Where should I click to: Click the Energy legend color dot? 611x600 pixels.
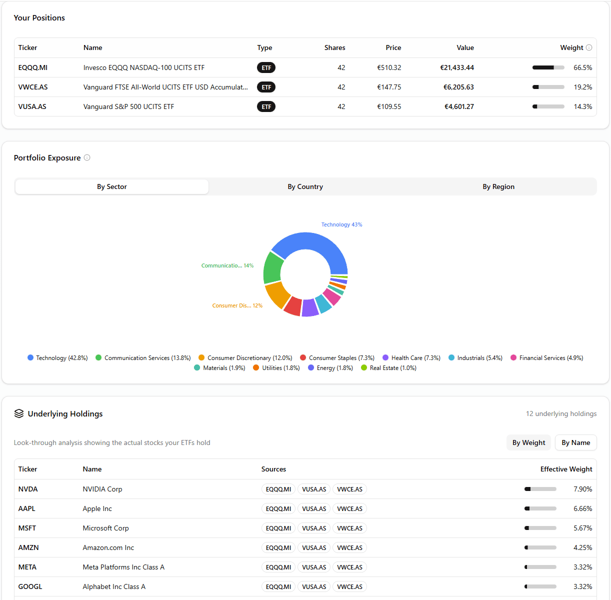point(311,367)
